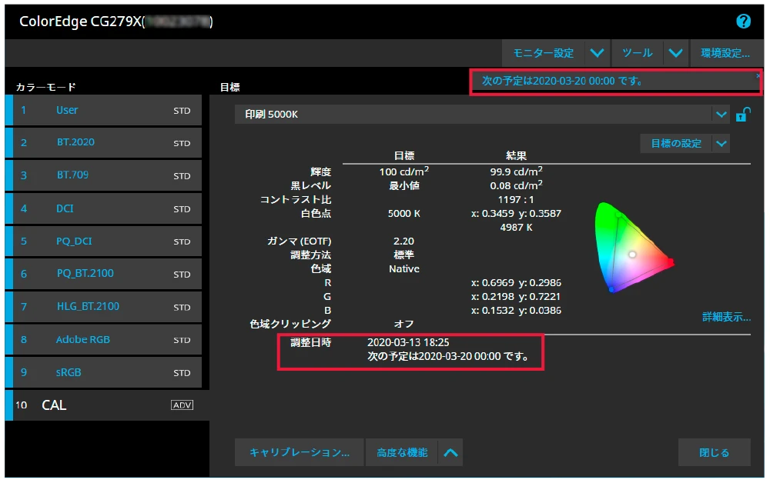The height and width of the screenshot is (483, 770).
Task: Click the contrast ratio value 1197 : 1
Action: 516,199
